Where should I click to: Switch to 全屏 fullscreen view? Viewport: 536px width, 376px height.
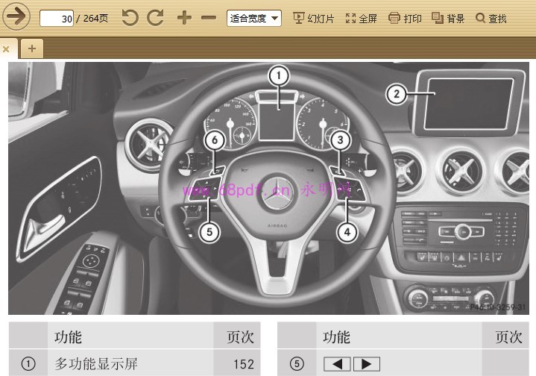point(361,18)
